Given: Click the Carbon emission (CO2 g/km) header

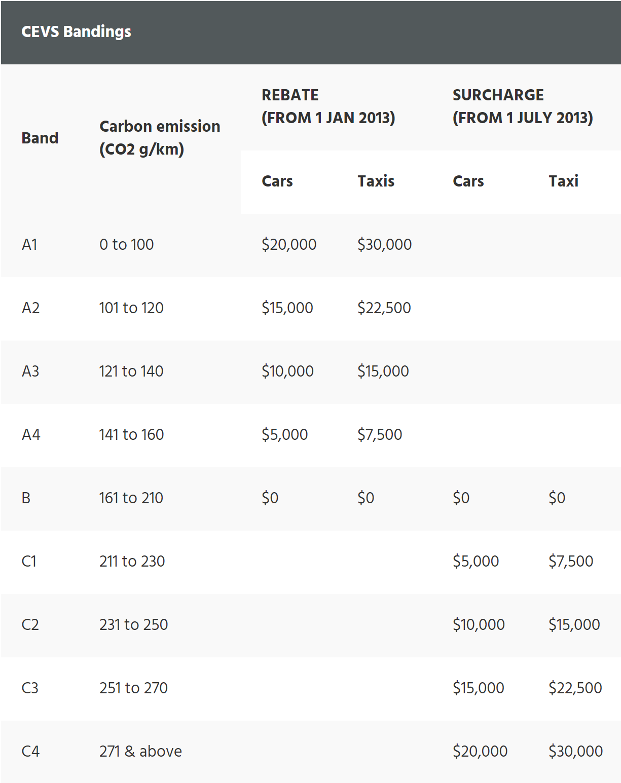Looking at the screenshot, I should 160,137.
